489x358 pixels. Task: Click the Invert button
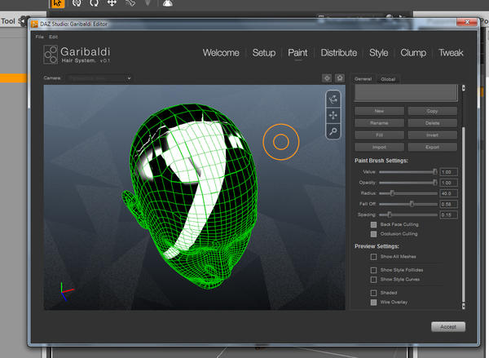[432, 135]
